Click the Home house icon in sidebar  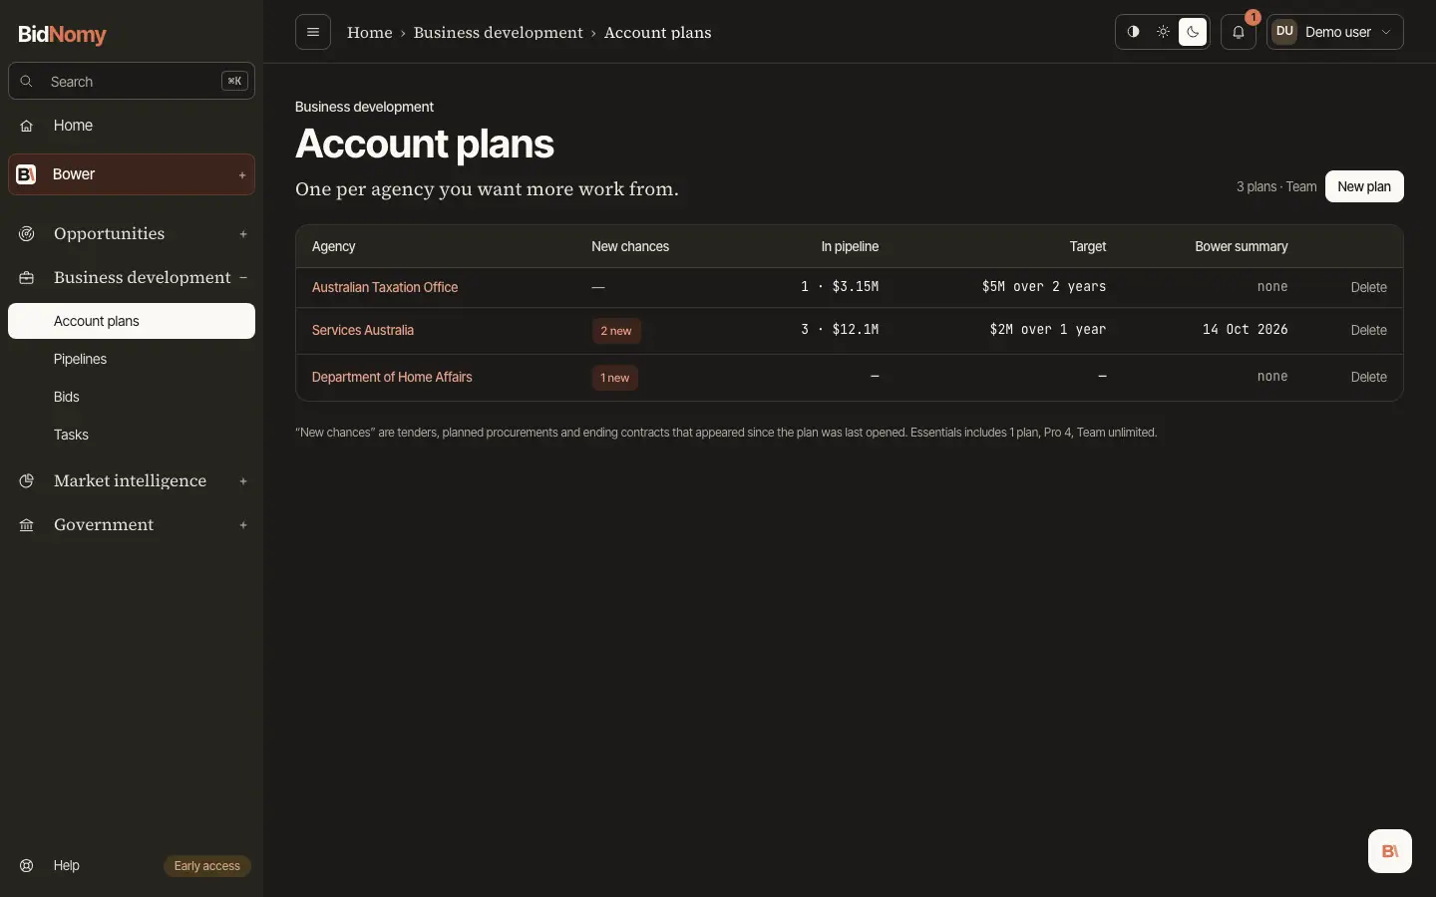click(27, 126)
